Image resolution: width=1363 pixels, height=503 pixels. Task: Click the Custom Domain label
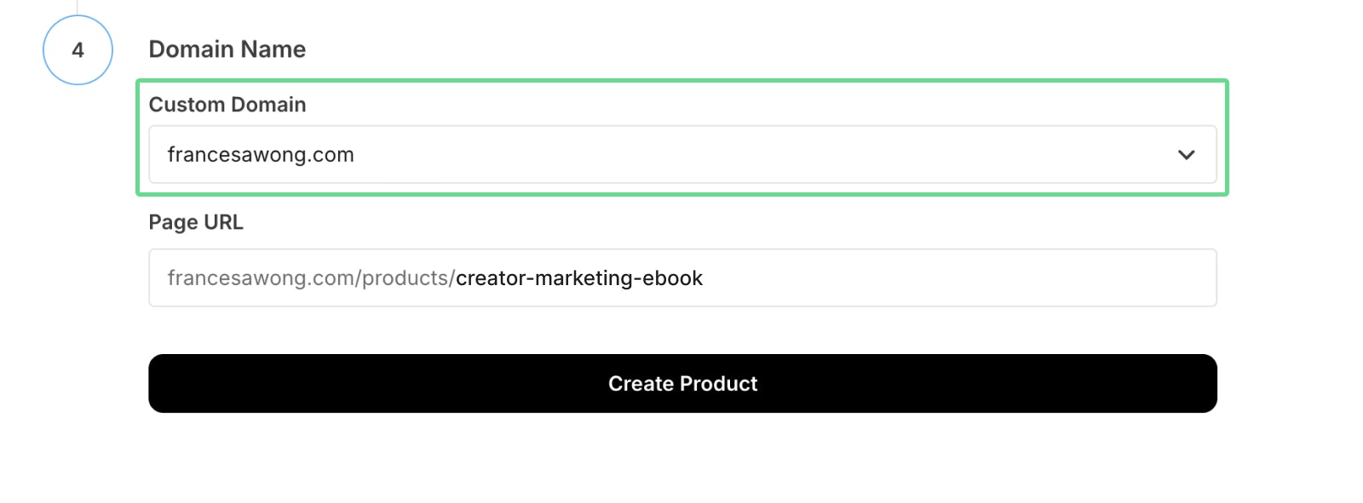pyautogui.click(x=227, y=105)
